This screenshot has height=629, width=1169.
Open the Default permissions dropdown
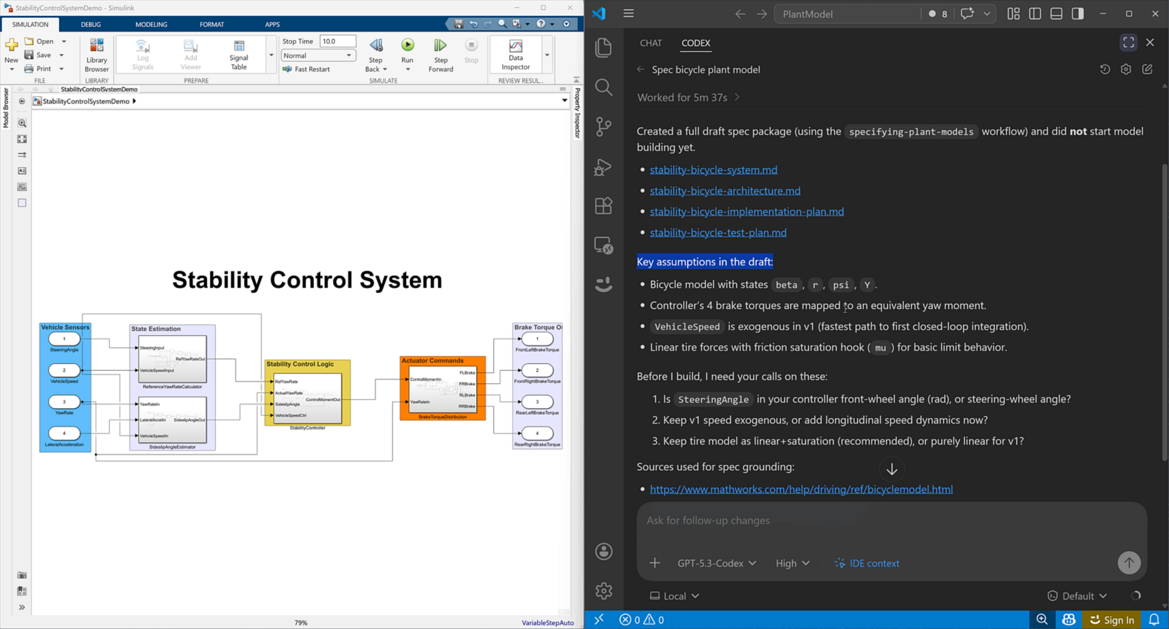point(1077,596)
